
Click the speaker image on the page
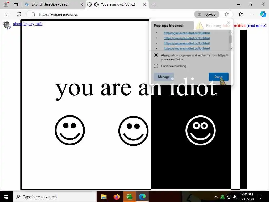coord(7,25)
